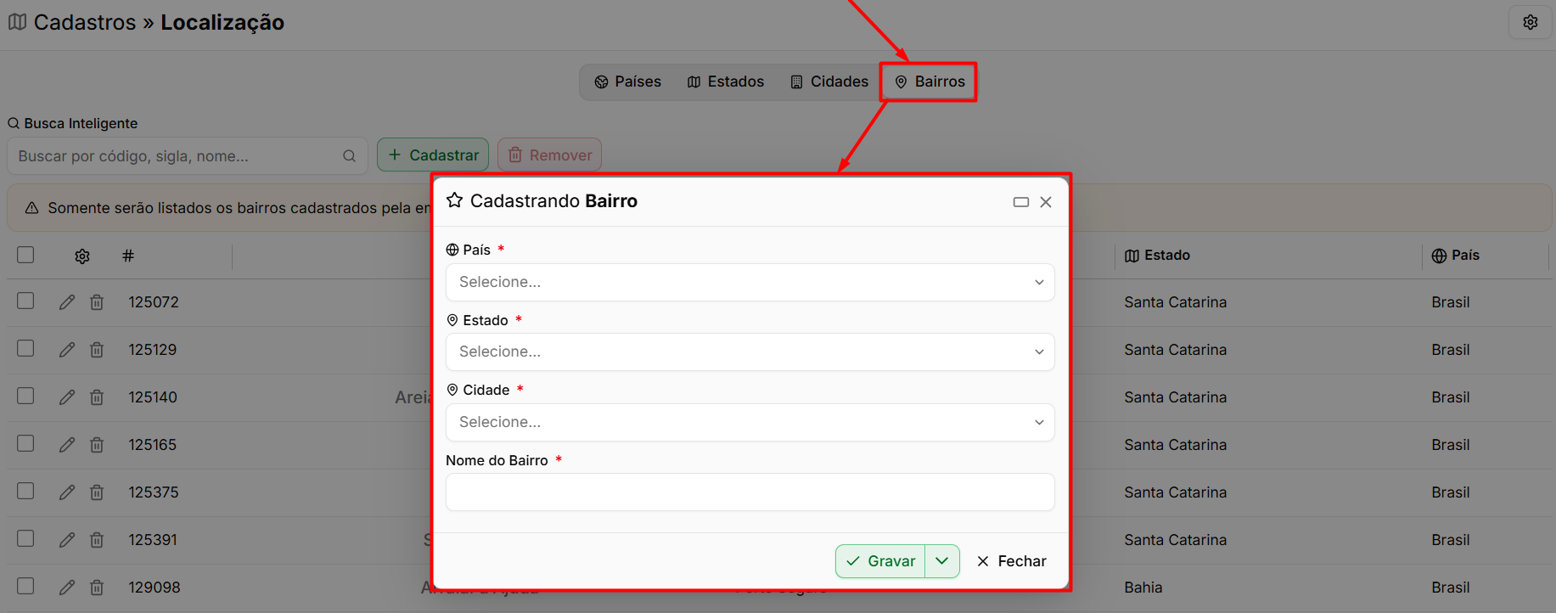Screen dimensions: 1556x613
Task: Check the checkbox for row 129098
Action: 25,586
